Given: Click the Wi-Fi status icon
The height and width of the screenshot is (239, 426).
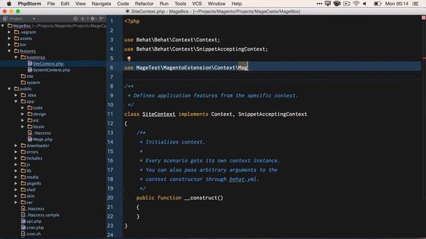Looking at the screenshot, I should tap(356, 3).
